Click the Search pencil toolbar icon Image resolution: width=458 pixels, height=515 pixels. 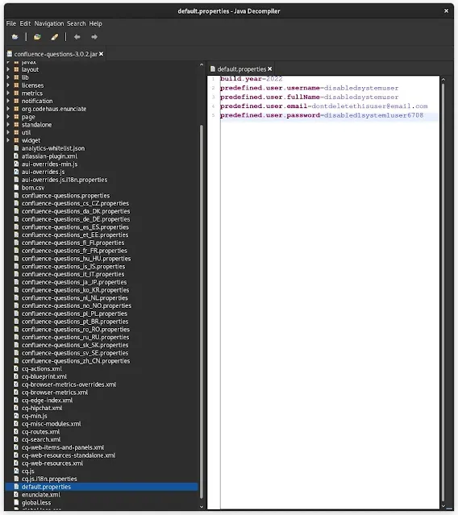(55, 37)
